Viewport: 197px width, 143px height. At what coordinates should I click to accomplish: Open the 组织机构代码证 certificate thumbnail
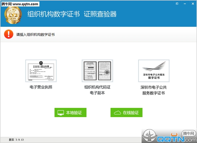tap(97, 71)
